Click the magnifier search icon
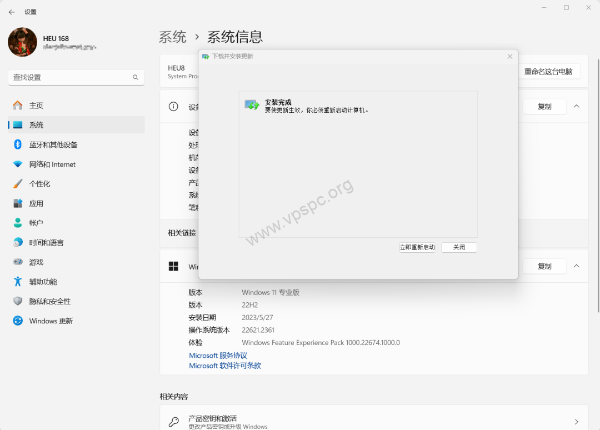The height and width of the screenshot is (430, 600). [x=136, y=77]
